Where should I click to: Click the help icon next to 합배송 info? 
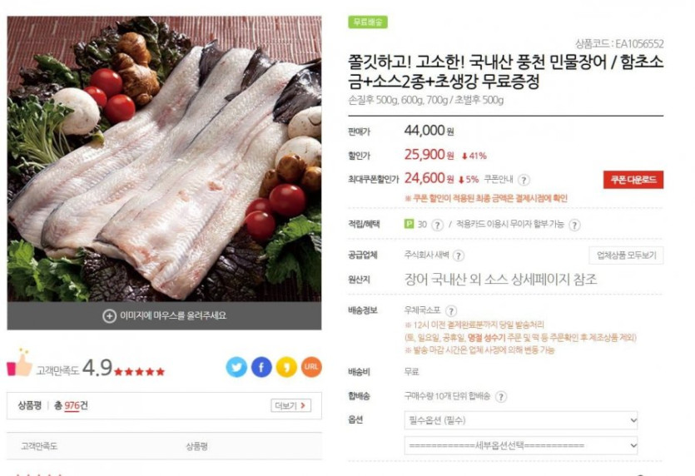tap(500, 397)
